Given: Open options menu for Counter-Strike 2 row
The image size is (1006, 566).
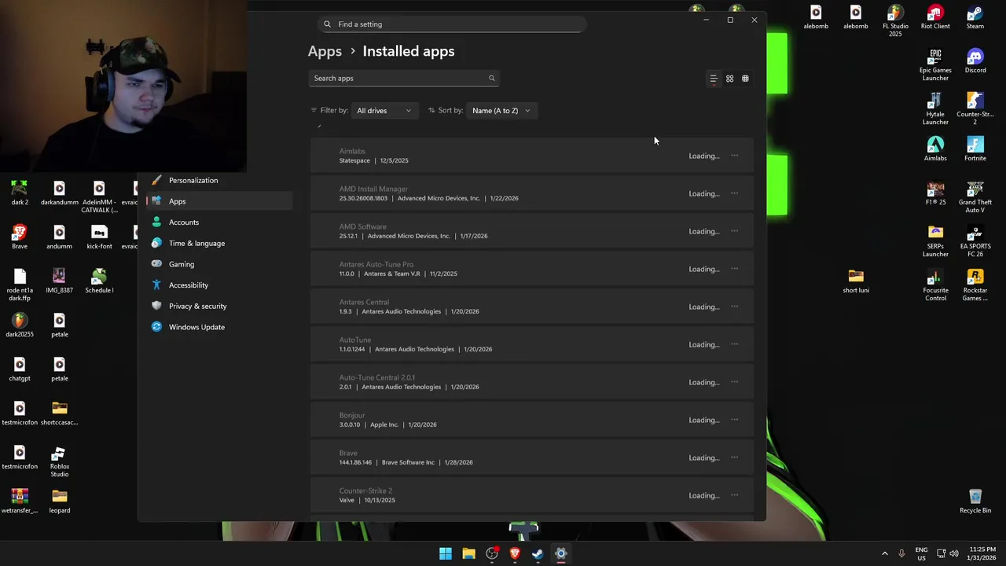Looking at the screenshot, I should [734, 495].
